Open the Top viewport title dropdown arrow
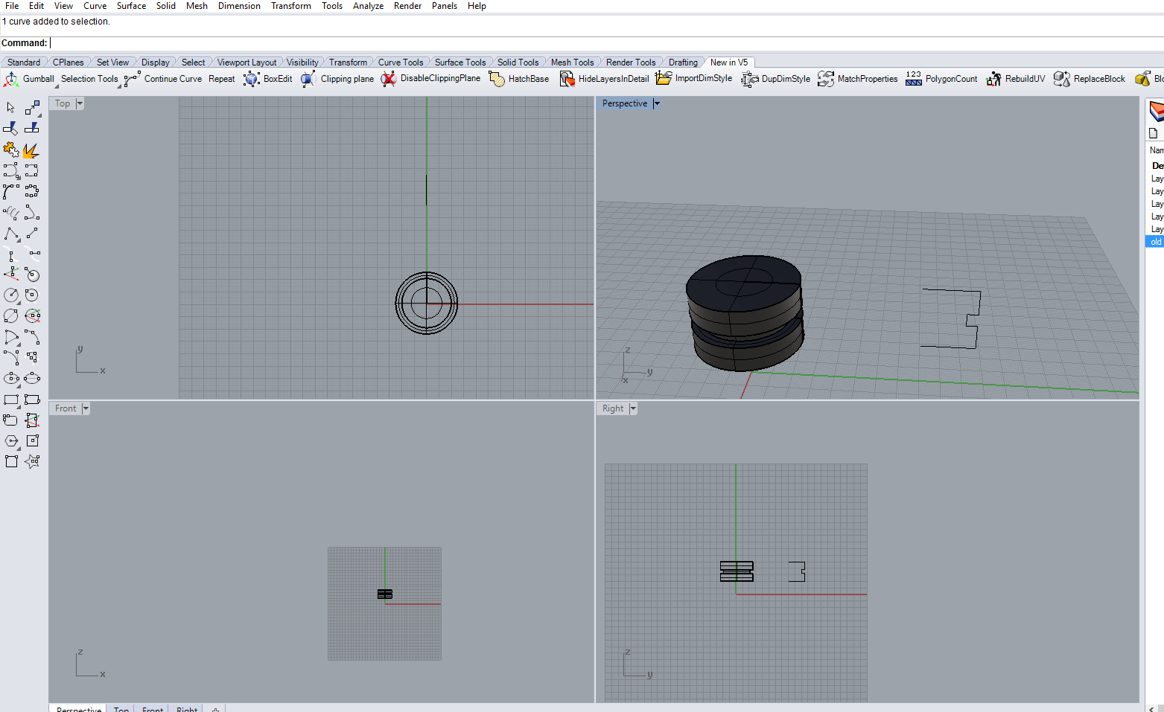Screen dimensions: 1164x712 80,103
